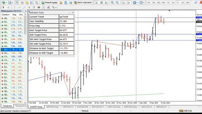Image resolution: width=202 pixels, height=114 pixels.
Task: Open the Тиковый график tab
Action: coord(21,106)
